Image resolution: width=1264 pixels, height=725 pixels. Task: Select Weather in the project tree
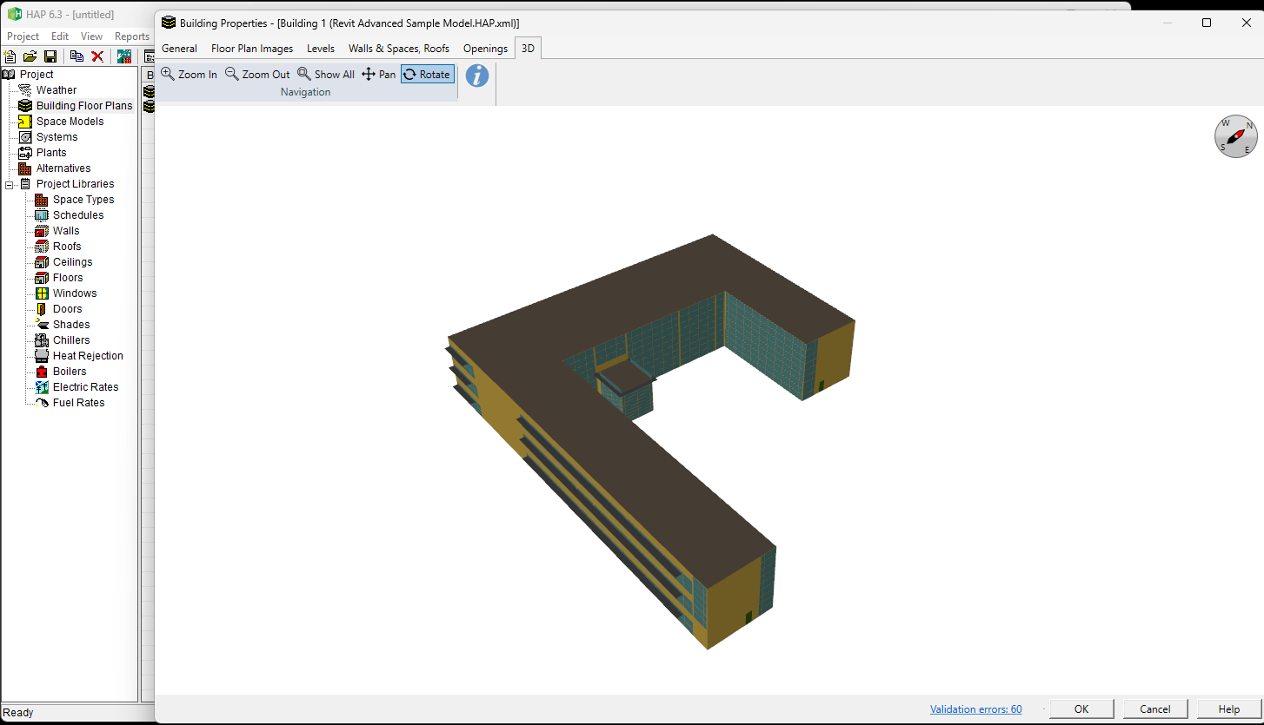pos(57,90)
